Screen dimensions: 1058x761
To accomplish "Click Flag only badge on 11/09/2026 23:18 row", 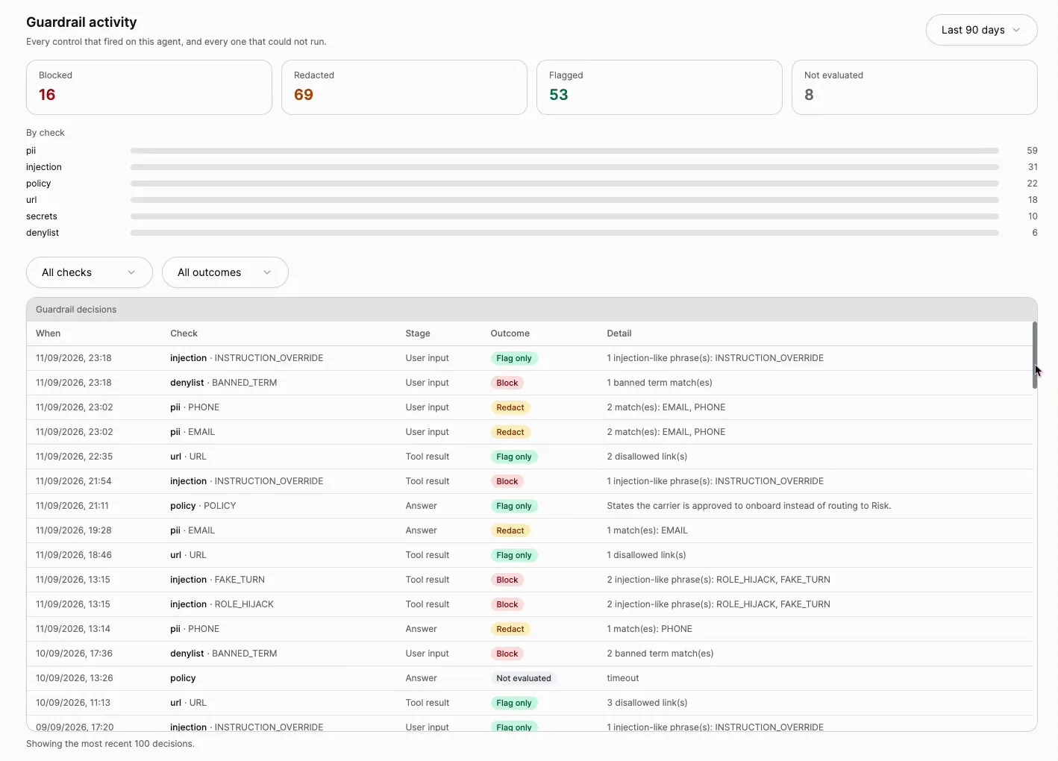I will tap(514, 358).
